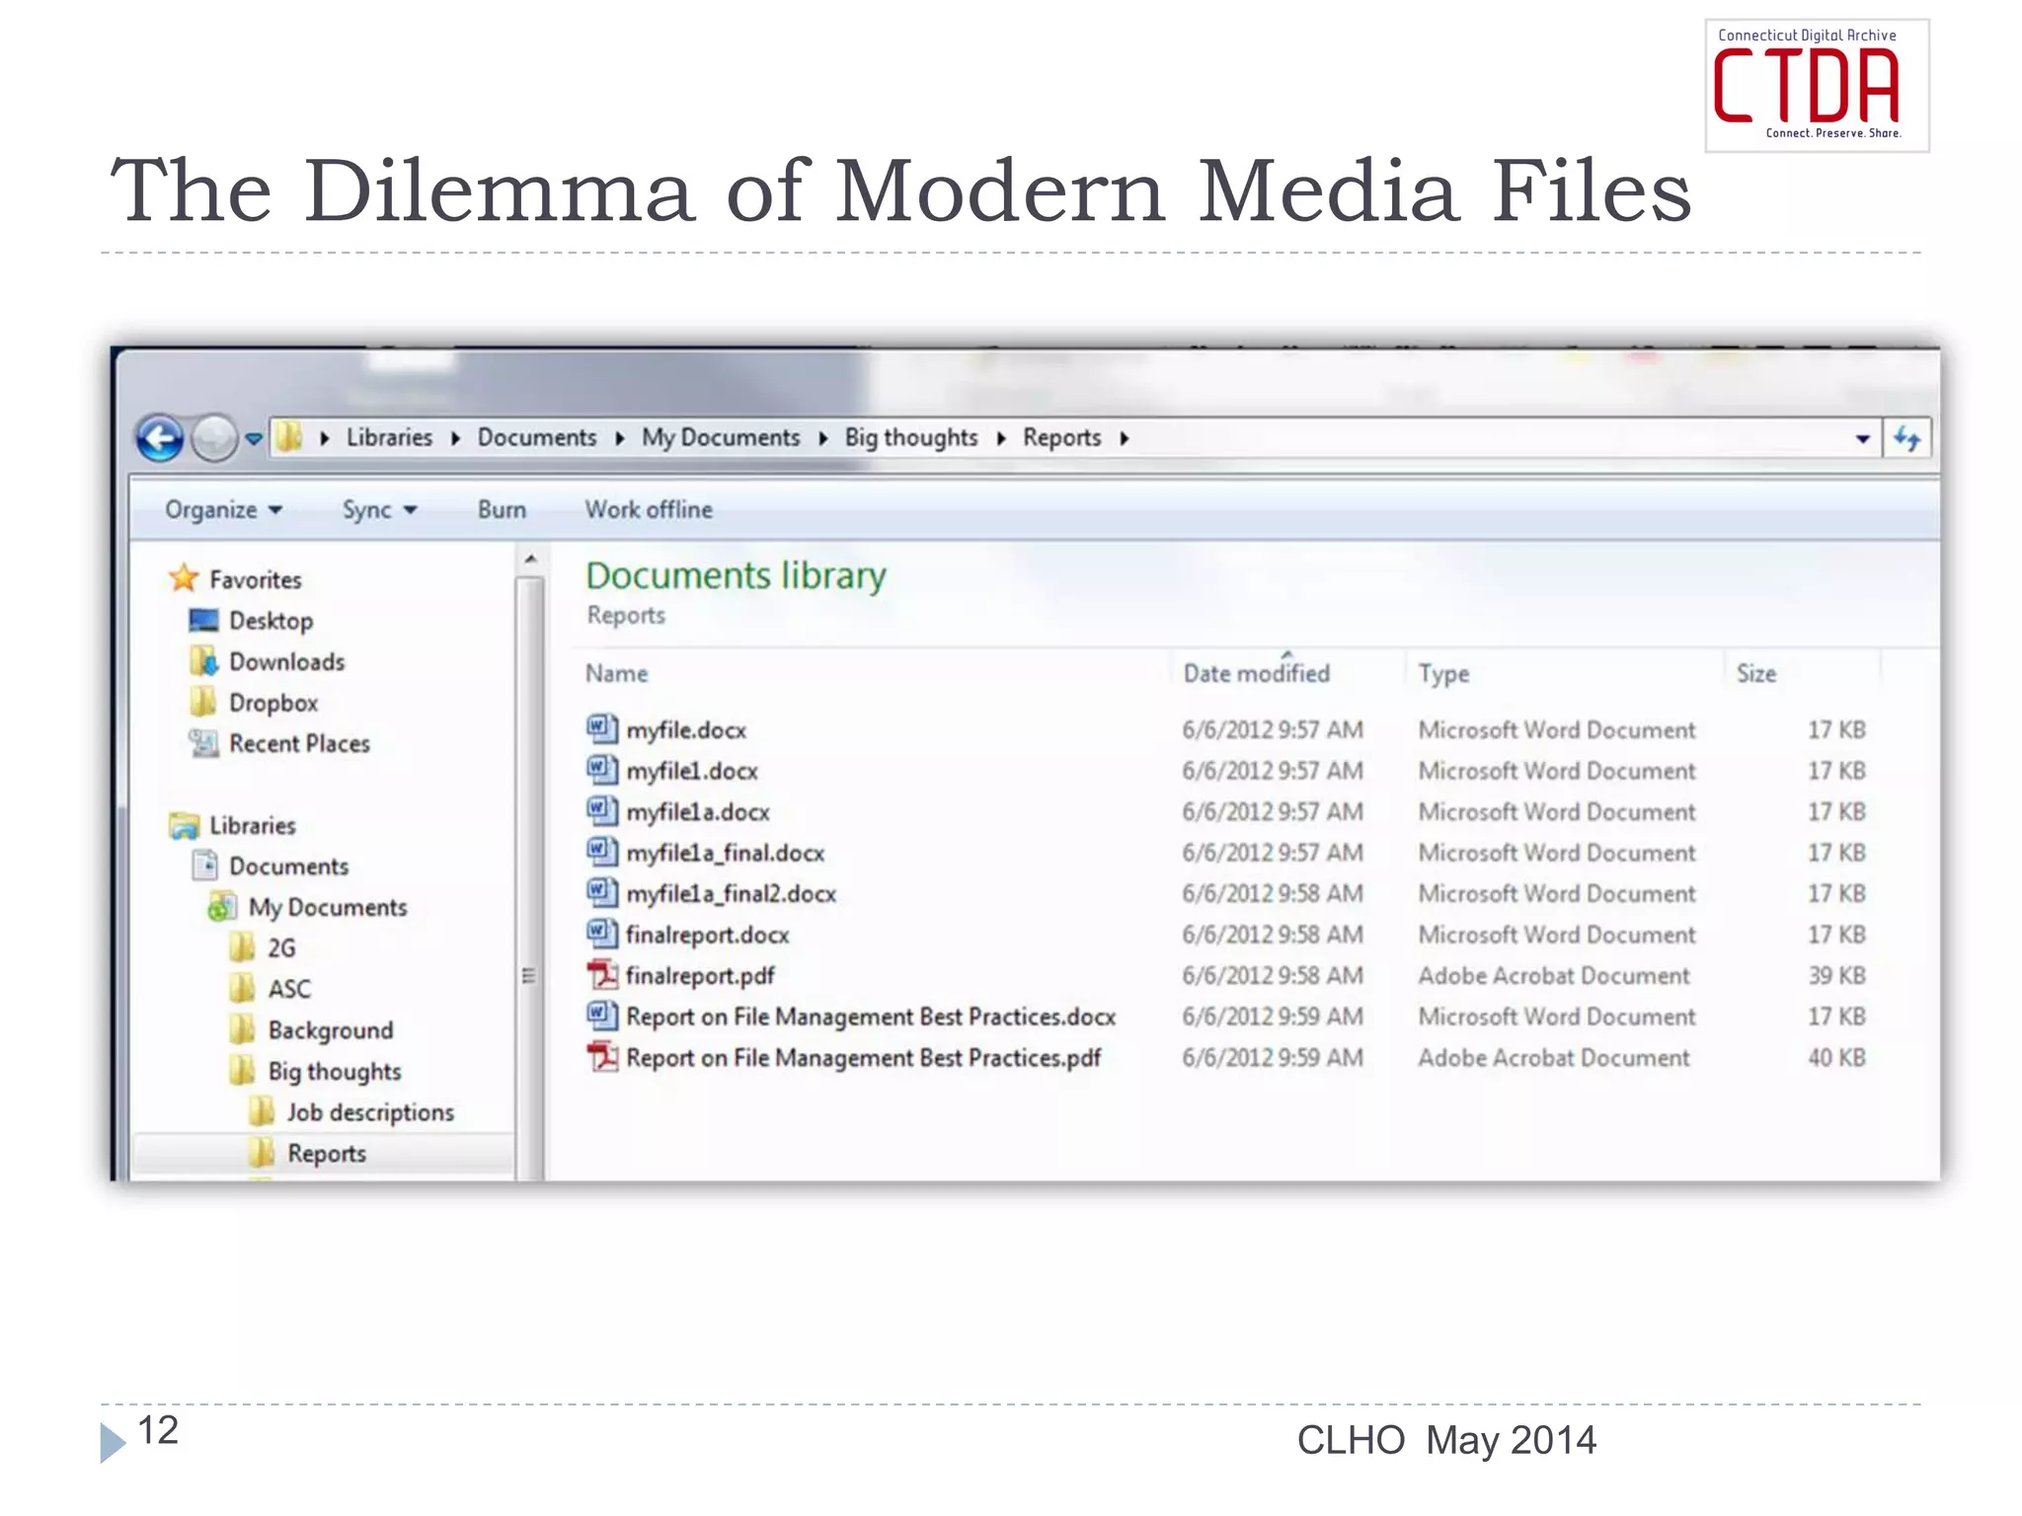Image resolution: width=2022 pixels, height=1516 pixels.
Task: Click the Word icon of myfile1a_final2.docx
Action: (x=602, y=893)
